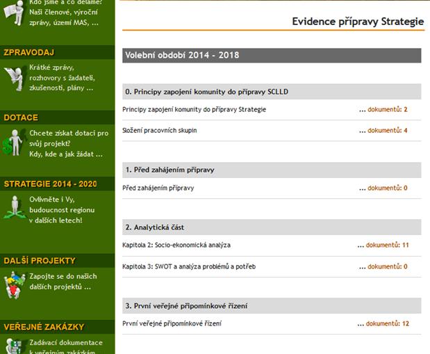Screen dimensions: 430x354
Task: Click the newspaper-reading figure icon under Zpravodaj
Action: (x=14, y=79)
